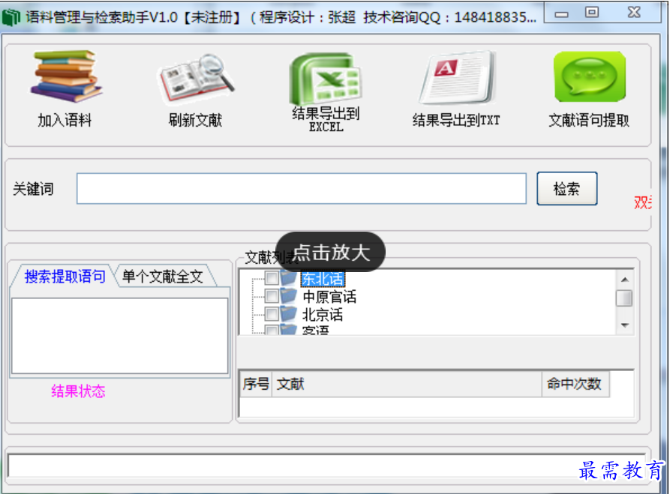The image size is (670, 494).
Task: Click the 点击放大 overlay button
Action: [331, 252]
